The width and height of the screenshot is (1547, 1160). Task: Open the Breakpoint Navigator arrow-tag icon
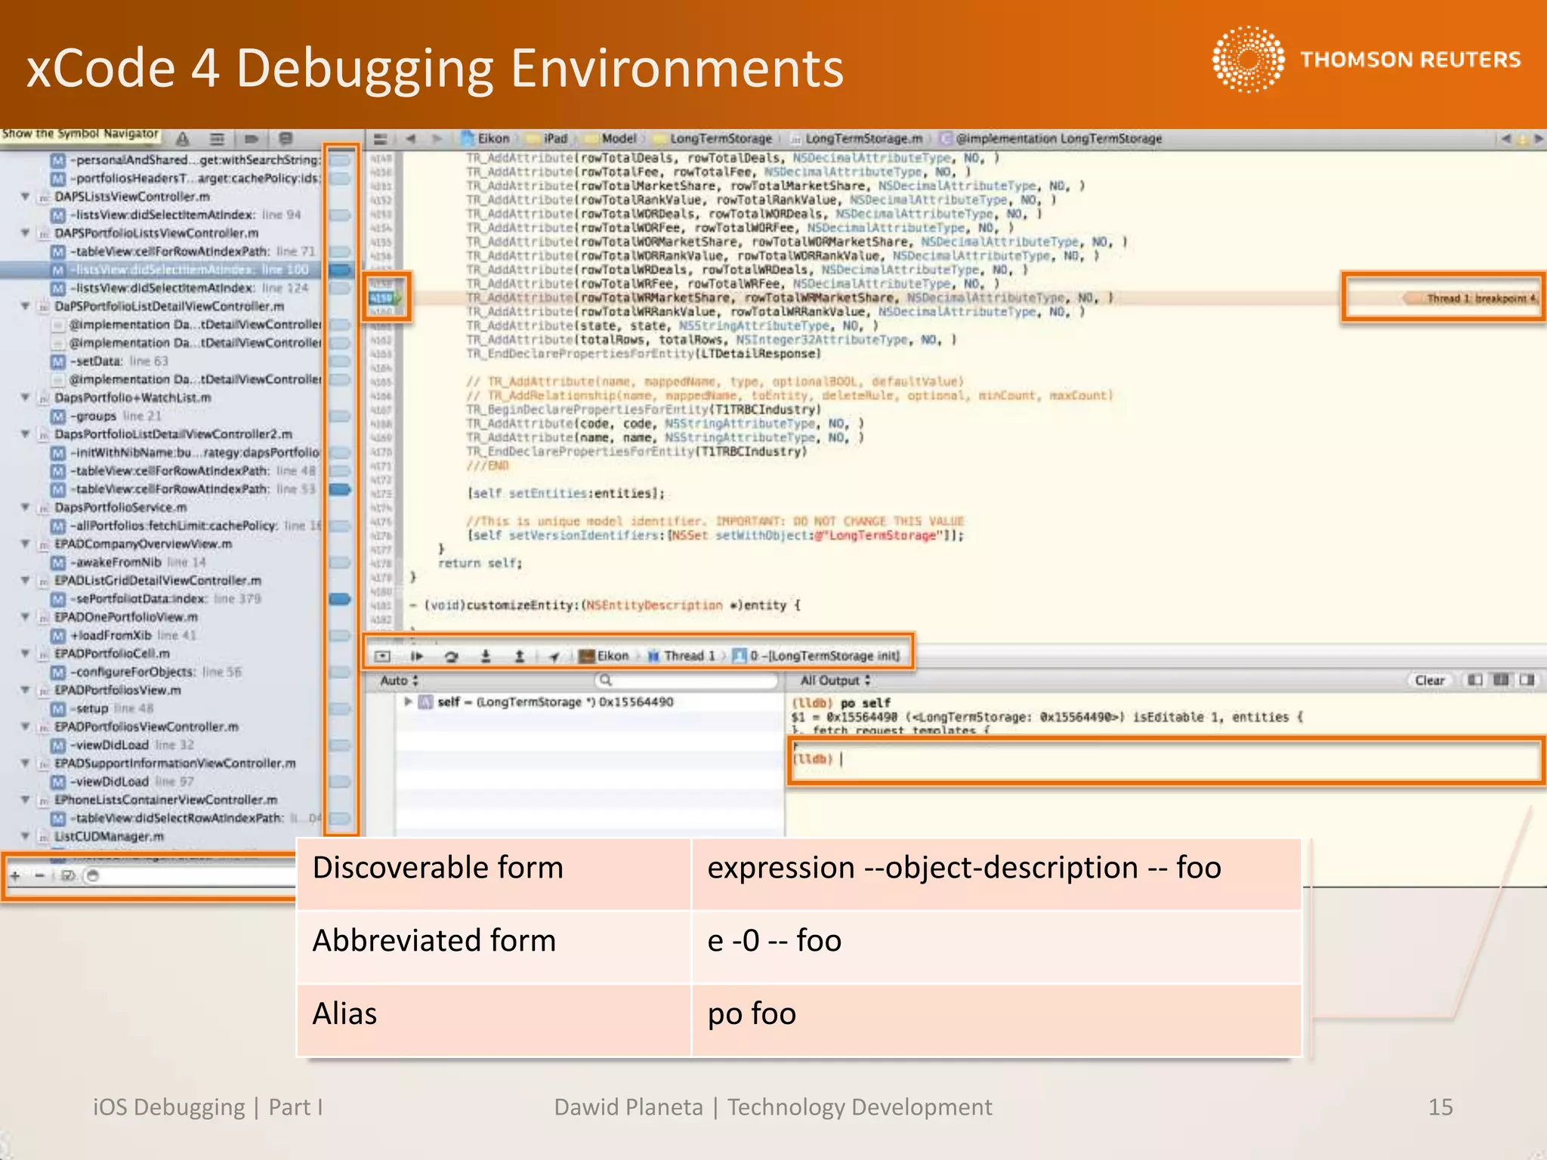click(x=252, y=139)
